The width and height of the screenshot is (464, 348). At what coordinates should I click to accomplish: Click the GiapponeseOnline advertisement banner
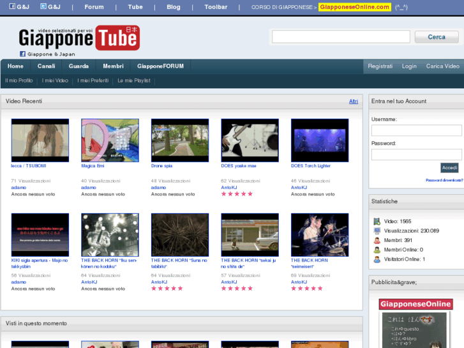point(415,323)
